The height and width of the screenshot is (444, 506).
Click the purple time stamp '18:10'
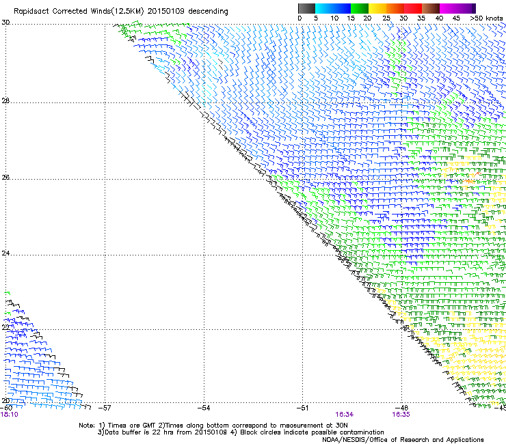10,415
